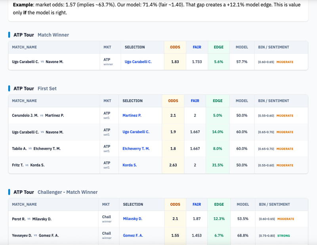Click BIN / SENTIMENT header in Challenger table

pos(274,205)
